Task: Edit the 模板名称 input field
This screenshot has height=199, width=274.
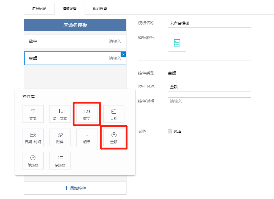Action: (x=210, y=23)
